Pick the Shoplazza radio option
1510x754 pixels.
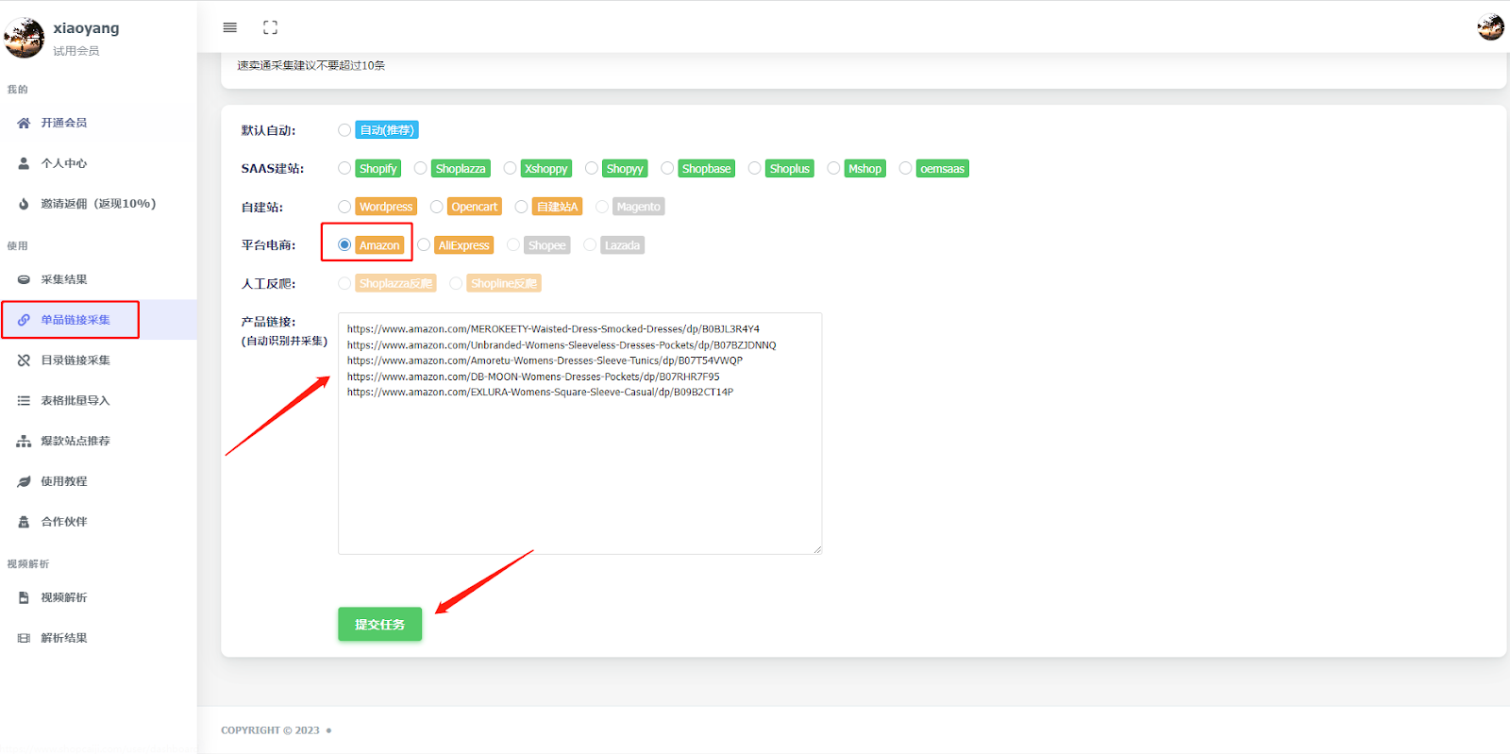pyautogui.click(x=421, y=169)
